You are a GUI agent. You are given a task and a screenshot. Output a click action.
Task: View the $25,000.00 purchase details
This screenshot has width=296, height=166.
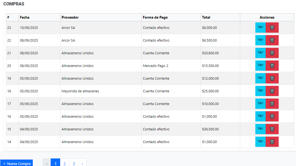click(x=260, y=91)
